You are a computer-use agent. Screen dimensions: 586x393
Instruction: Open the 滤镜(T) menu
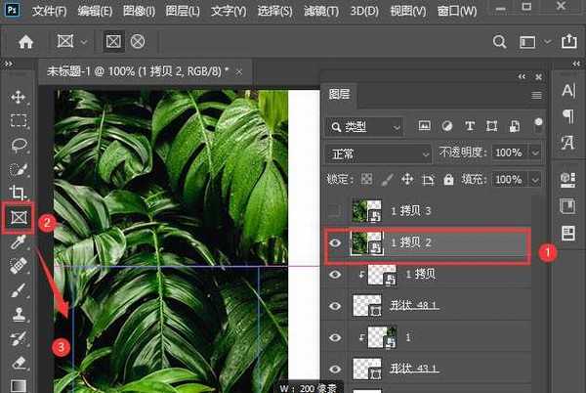coord(319,11)
